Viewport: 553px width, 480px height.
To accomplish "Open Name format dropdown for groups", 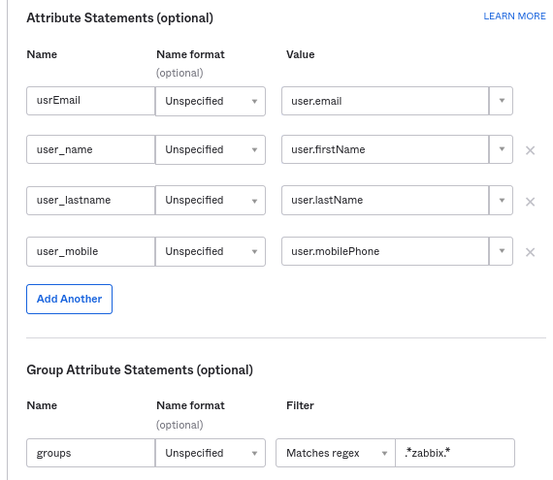I will [x=211, y=453].
